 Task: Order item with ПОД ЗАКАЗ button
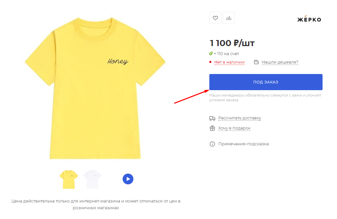[x=266, y=82]
